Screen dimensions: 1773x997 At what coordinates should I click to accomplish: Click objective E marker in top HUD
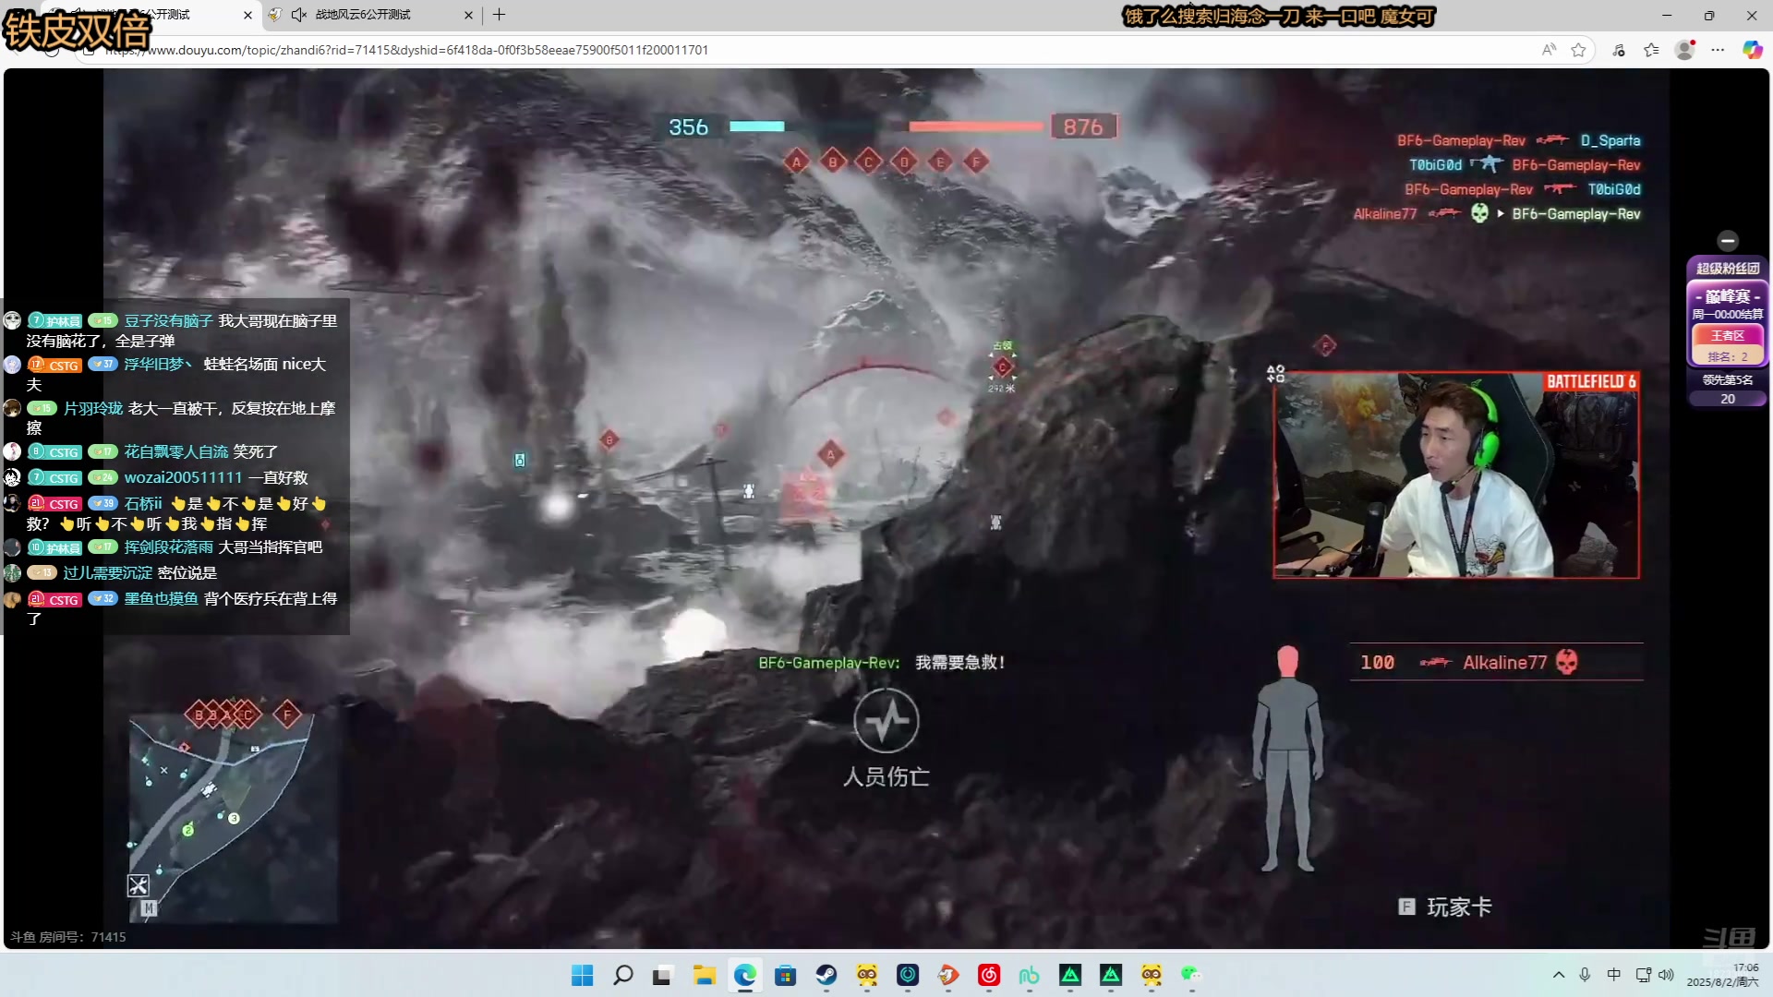(x=940, y=162)
